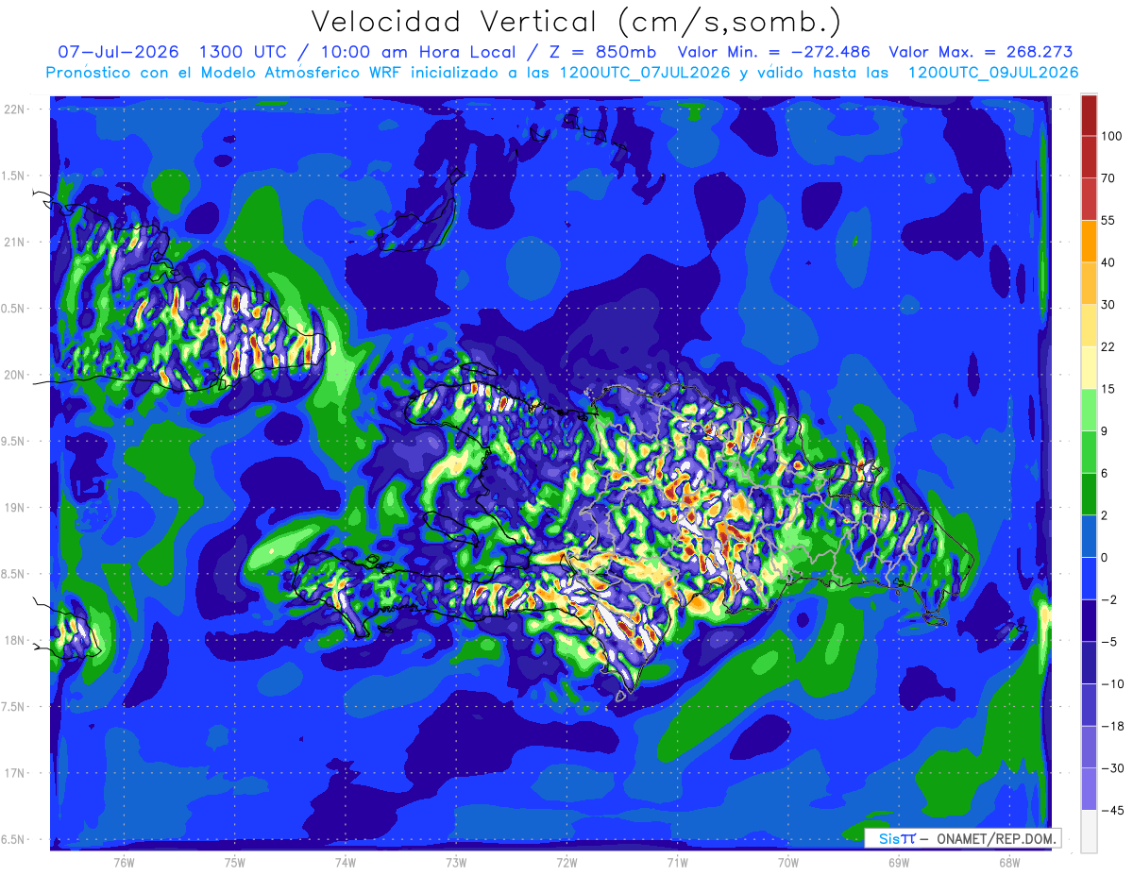This screenshot has width=1133, height=875.
Task: Click the '0.5N' latitude label
Action: 14,309
